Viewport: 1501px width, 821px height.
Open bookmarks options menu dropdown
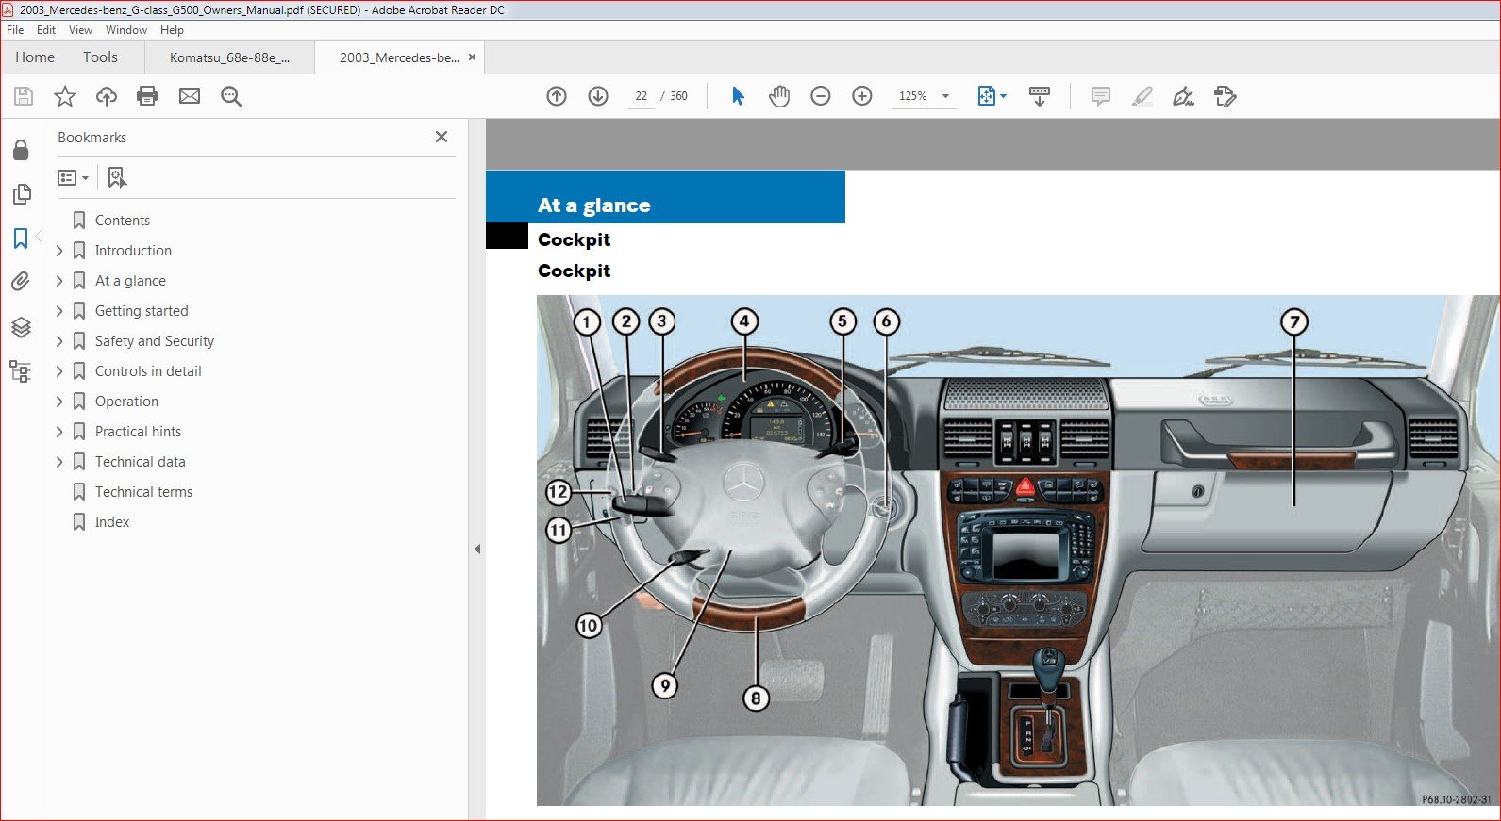(x=74, y=177)
